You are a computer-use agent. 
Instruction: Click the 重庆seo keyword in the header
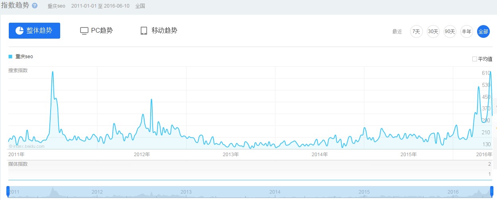click(x=56, y=6)
